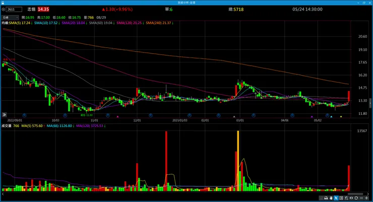The height and width of the screenshot is (202, 373).
Task: Click the 2023/01/03 date axis label
Action: tap(179, 120)
